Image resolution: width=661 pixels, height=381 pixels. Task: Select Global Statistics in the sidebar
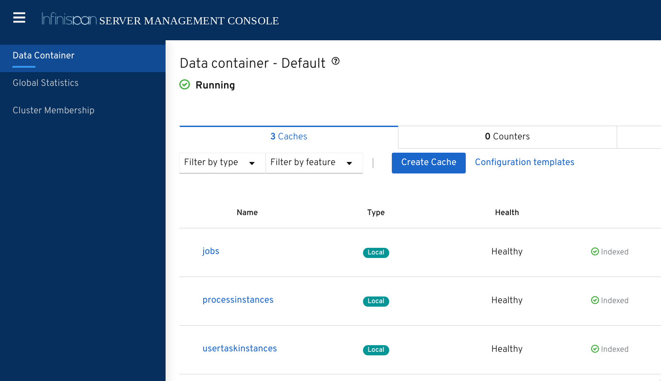(45, 83)
